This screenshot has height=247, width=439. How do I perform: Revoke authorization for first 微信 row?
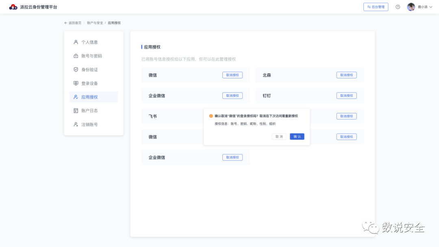[233, 75]
